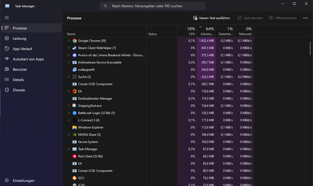Click the NVIDIA Share icon
The image size is (313, 186).
pyautogui.click(x=75, y=135)
